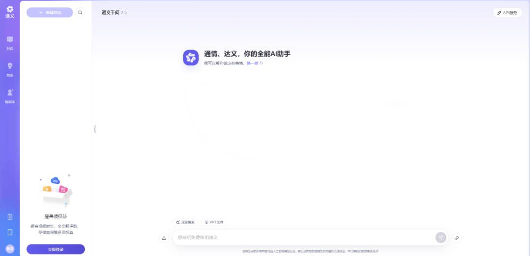Click the mobile phone icon in sidebar
The height and width of the screenshot is (256, 530).
(x=10, y=232)
